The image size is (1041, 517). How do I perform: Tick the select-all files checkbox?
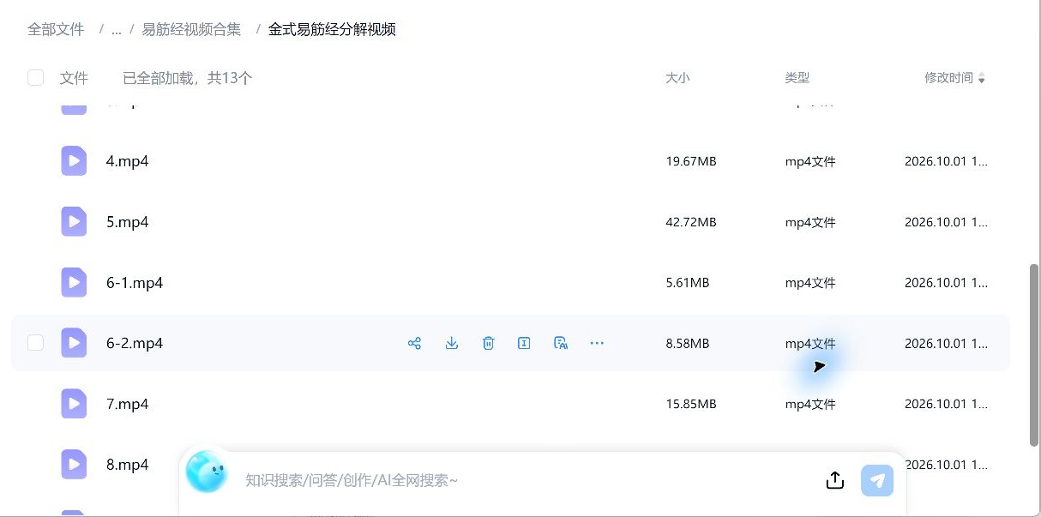(35, 78)
